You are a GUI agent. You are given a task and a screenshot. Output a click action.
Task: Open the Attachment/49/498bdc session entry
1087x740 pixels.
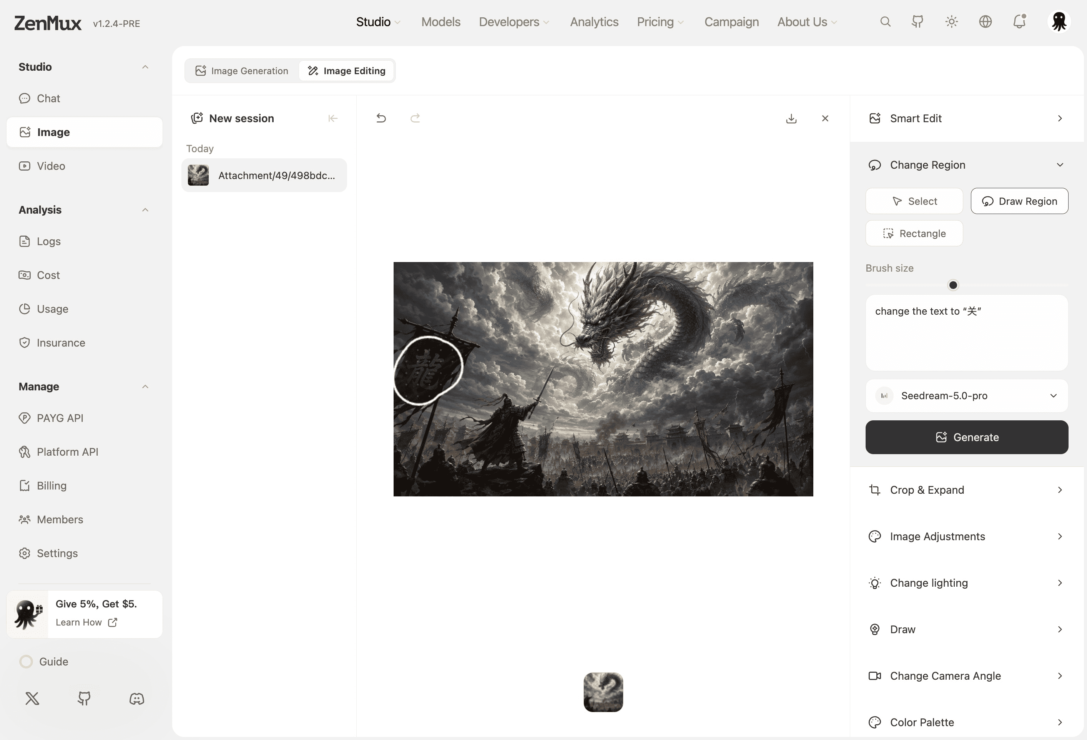click(x=264, y=175)
